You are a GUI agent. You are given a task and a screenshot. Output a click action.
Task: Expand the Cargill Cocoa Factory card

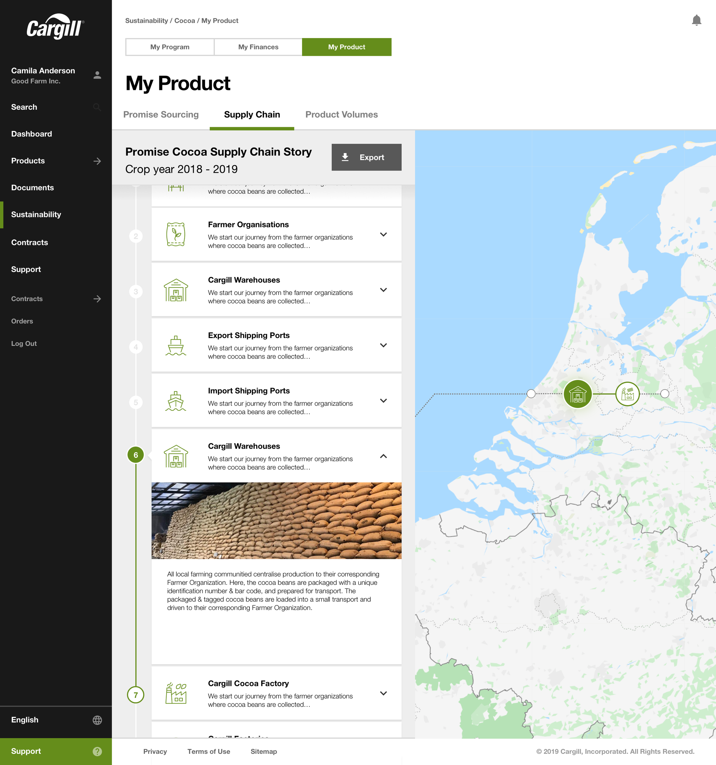click(x=383, y=693)
